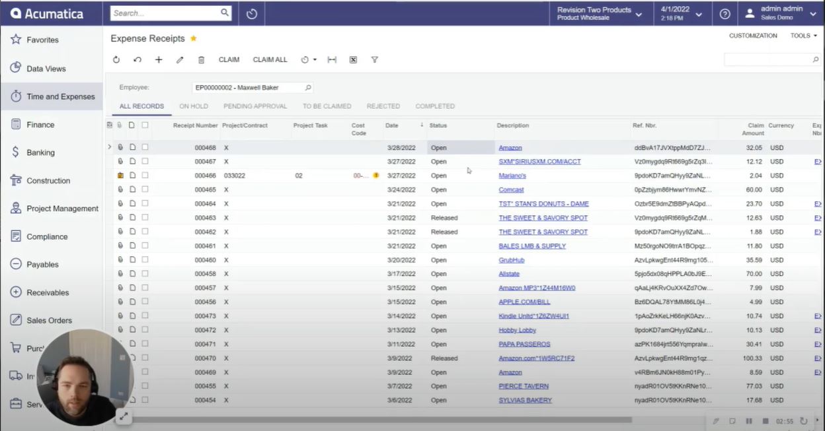Open the Finance sidebar icon
Image resolution: width=825 pixels, height=431 pixels.
click(x=16, y=124)
